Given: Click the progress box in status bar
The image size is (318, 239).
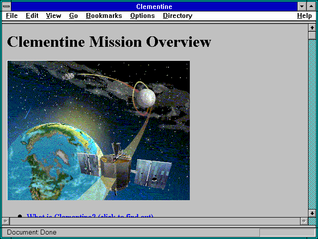Looking at the screenshot, I should coord(287,233).
